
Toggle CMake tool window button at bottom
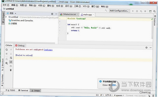(x=36, y=91)
